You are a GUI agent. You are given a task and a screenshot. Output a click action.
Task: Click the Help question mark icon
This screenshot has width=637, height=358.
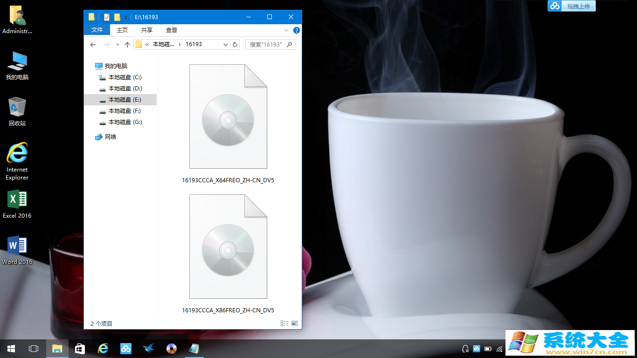296,30
